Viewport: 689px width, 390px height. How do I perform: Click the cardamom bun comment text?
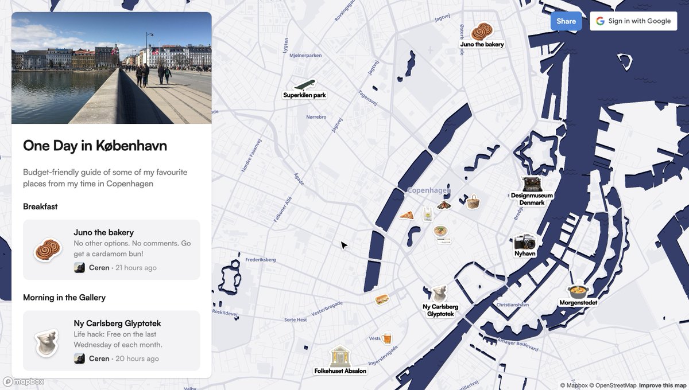(x=132, y=249)
